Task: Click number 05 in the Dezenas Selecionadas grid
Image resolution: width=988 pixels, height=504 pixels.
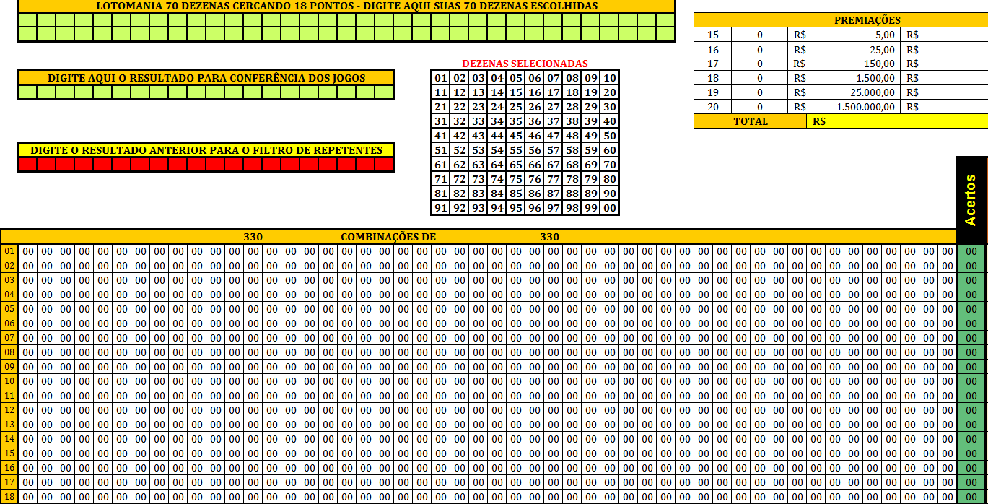Action: click(516, 78)
